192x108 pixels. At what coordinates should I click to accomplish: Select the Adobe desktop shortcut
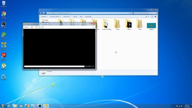(x=4, y=57)
